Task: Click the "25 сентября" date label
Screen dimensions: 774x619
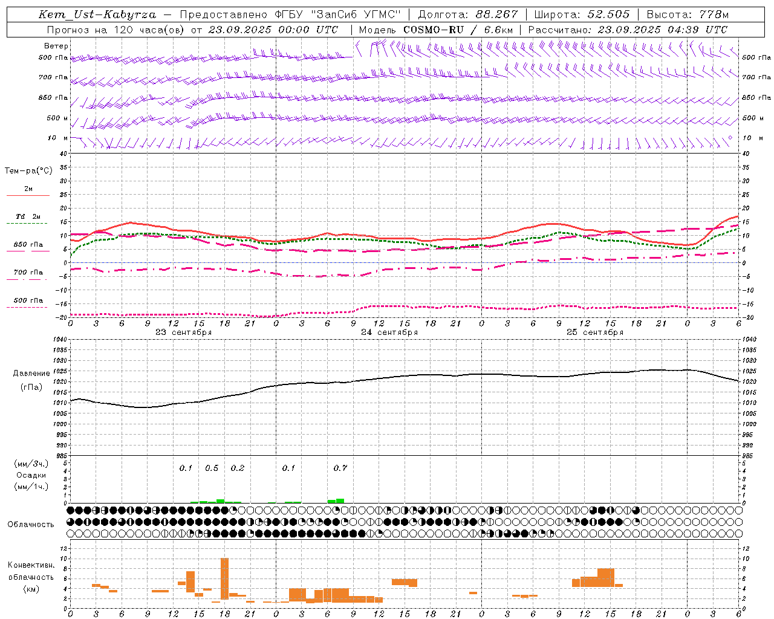Action: pyautogui.click(x=595, y=332)
